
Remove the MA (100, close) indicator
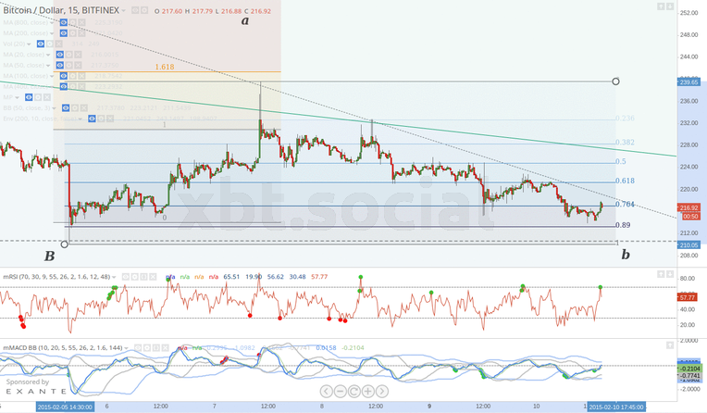click(81, 76)
